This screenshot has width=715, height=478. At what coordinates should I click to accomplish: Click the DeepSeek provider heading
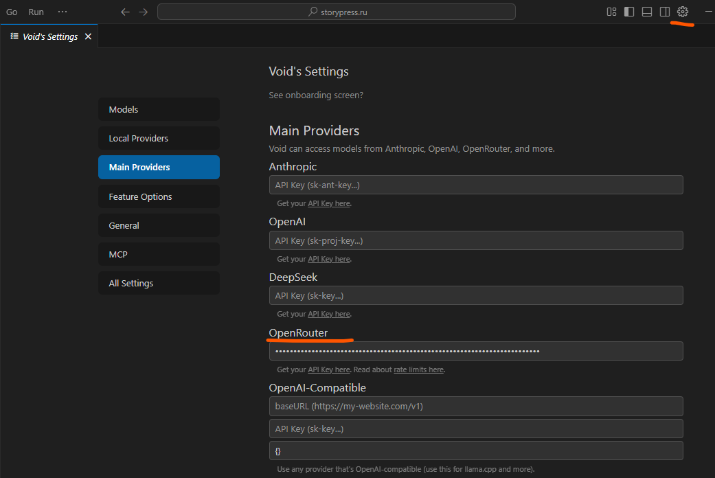coord(293,277)
